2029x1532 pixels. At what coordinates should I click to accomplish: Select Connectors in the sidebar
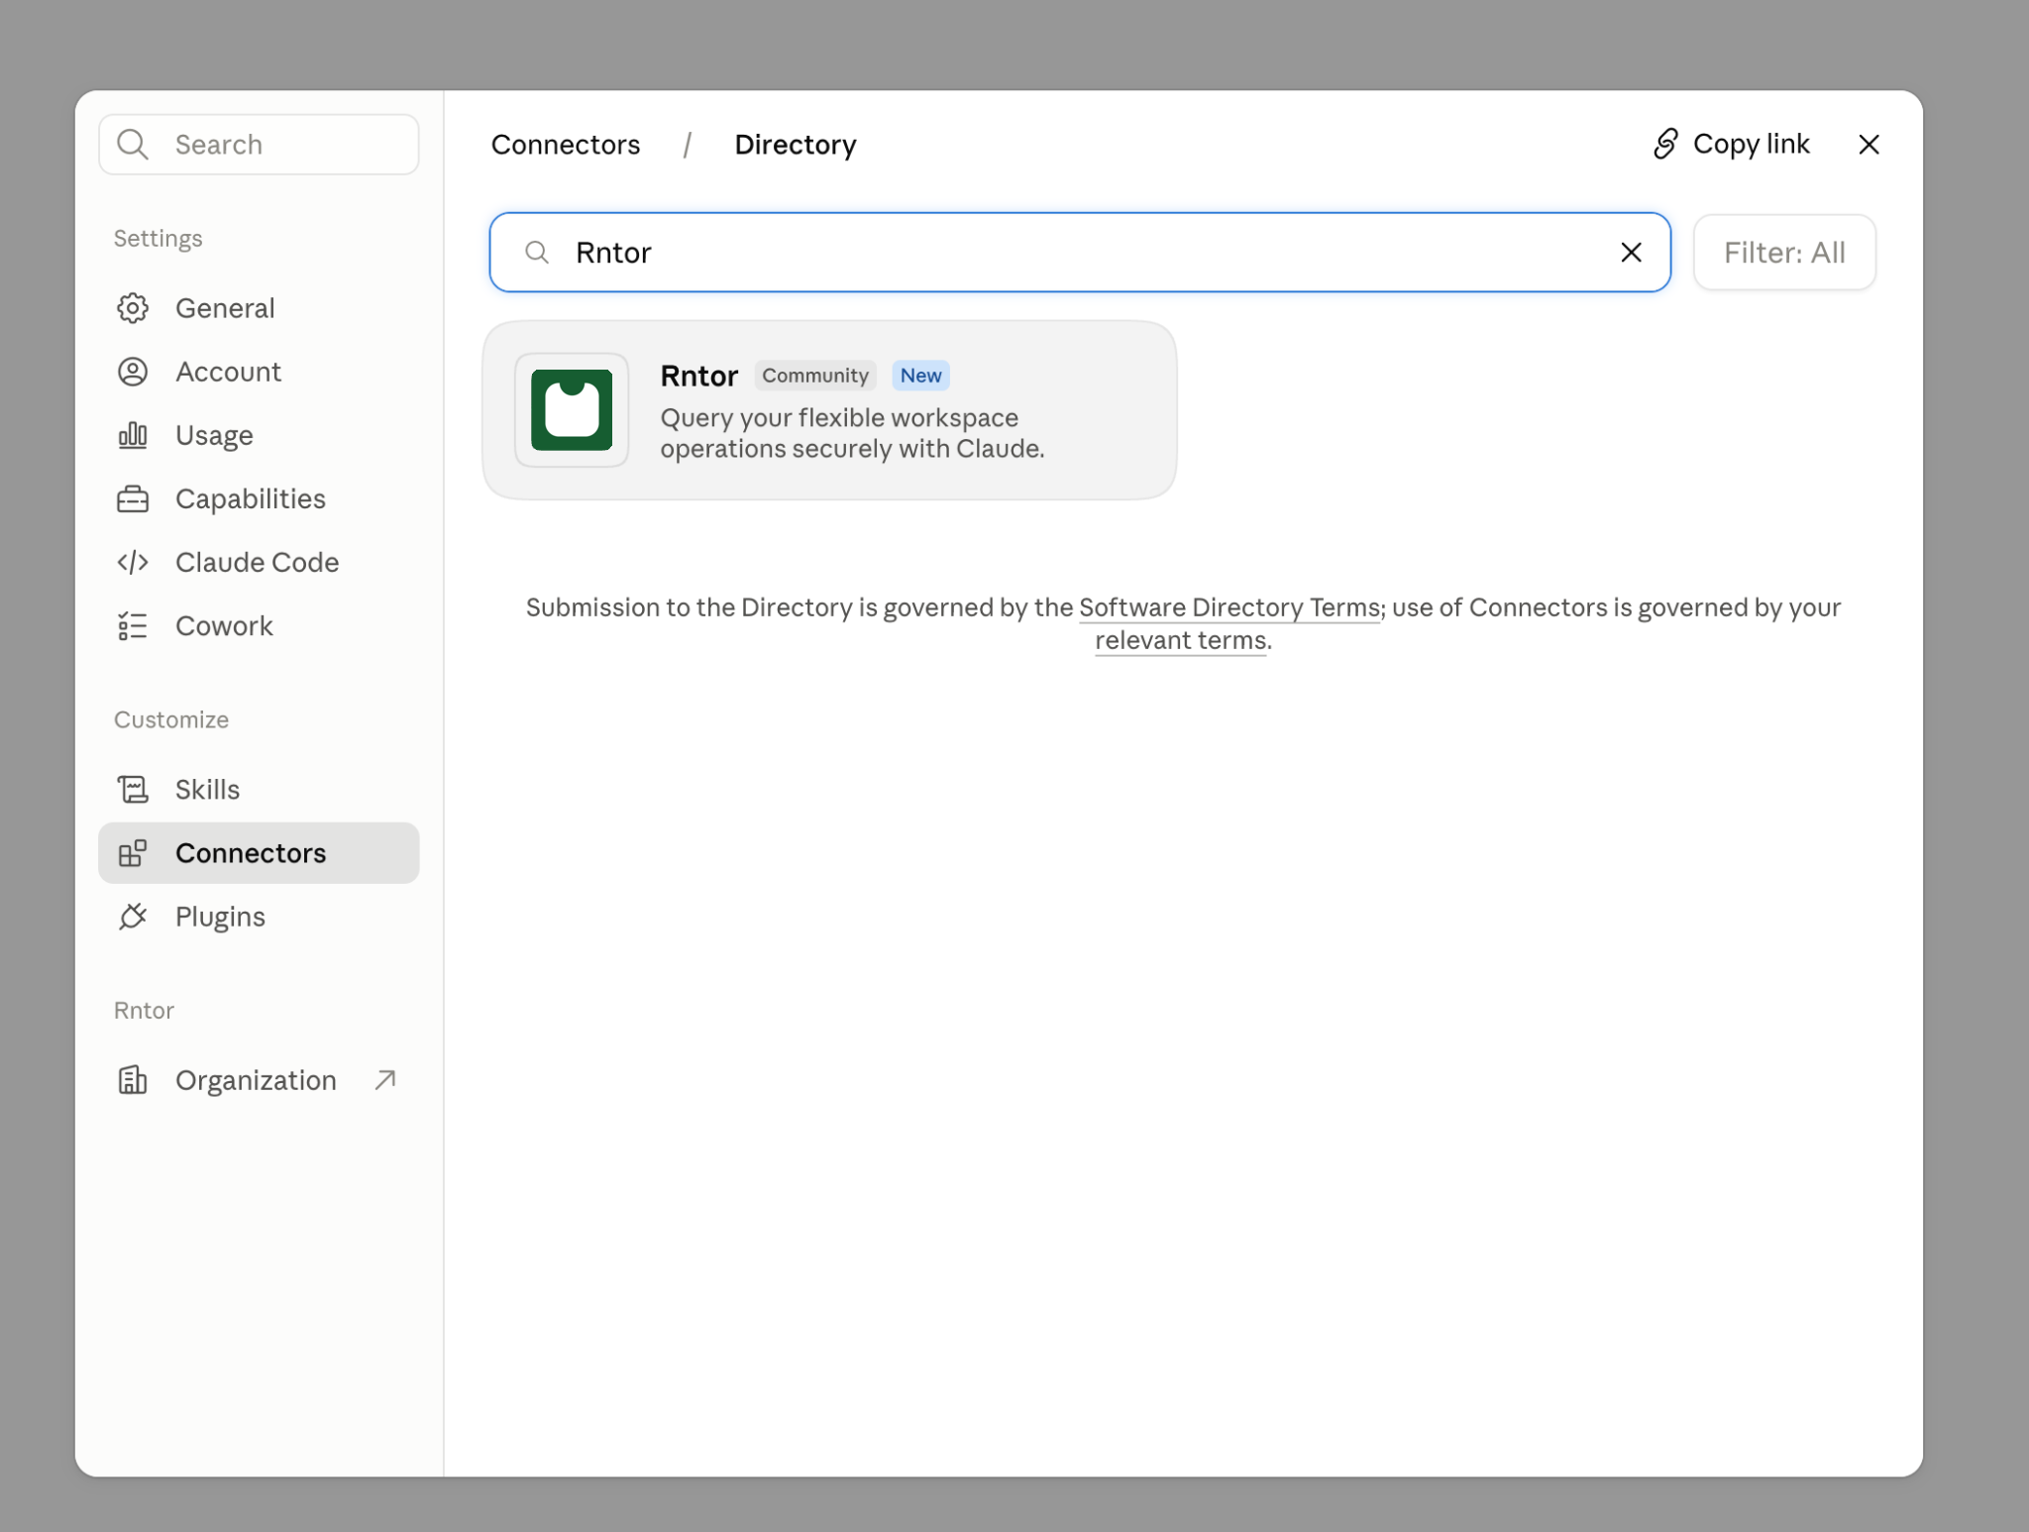coord(259,852)
